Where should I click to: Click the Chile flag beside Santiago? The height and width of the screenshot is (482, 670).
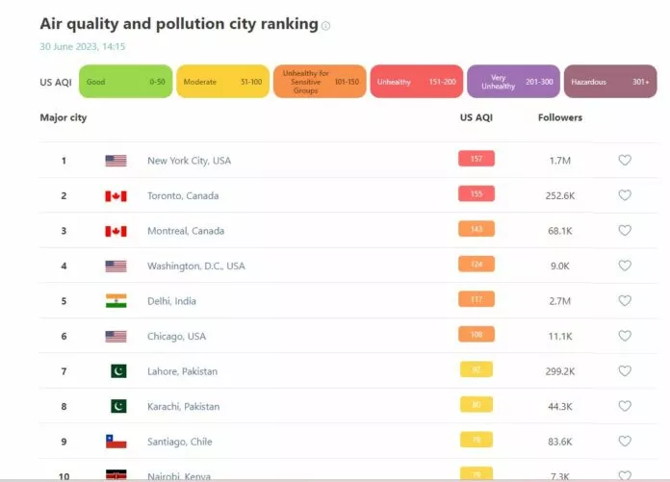point(116,442)
